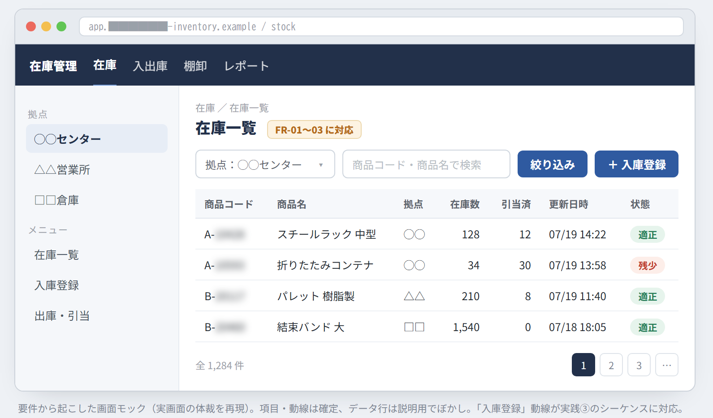This screenshot has height=418, width=713.
Task: Click the yellow minimize window button
Action: click(x=46, y=26)
